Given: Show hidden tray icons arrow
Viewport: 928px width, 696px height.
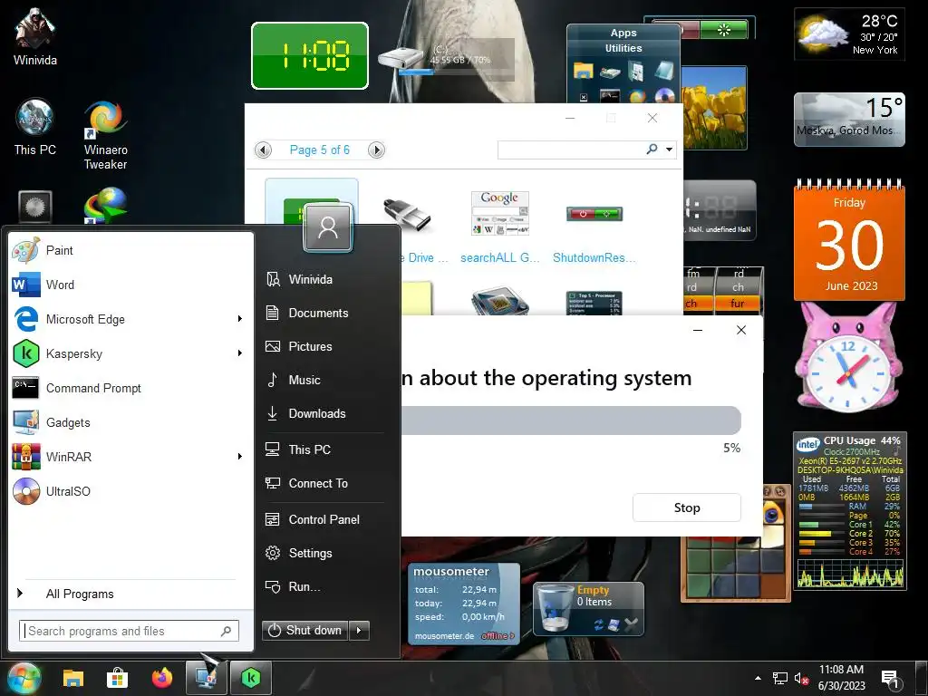Looking at the screenshot, I should click(x=759, y=678).
